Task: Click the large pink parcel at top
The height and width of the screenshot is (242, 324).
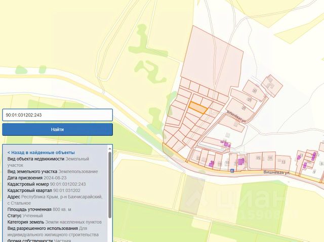Action: [213, 62]
